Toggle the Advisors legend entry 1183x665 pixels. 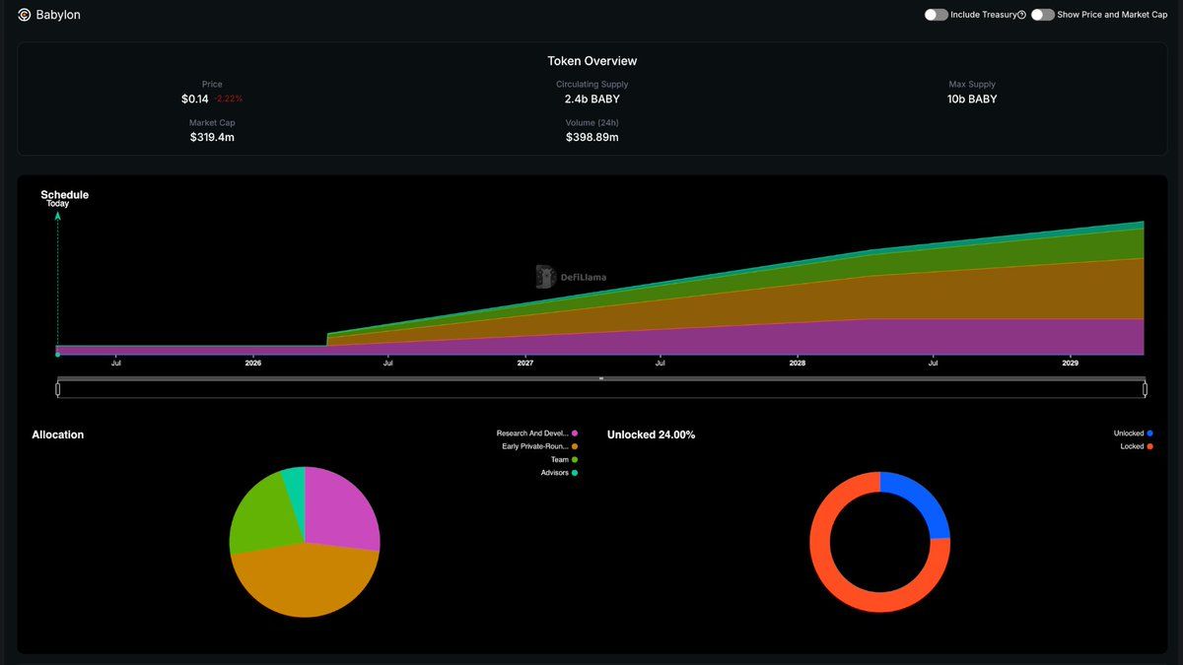pos(559,473)
